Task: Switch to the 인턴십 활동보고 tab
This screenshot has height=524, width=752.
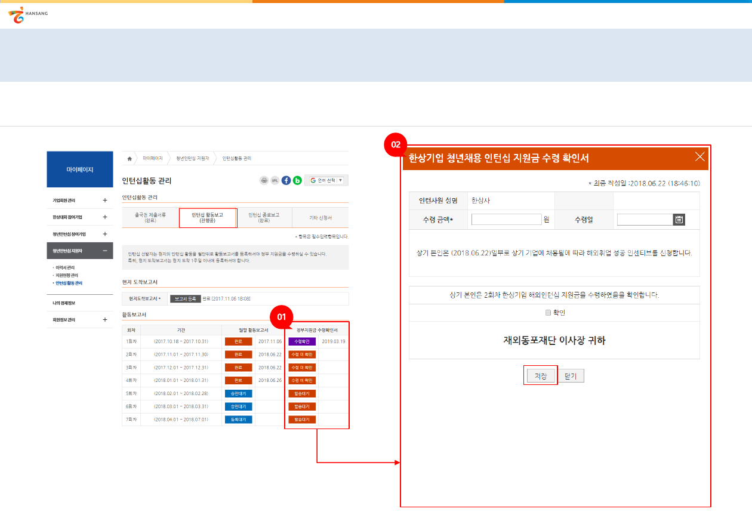Action: pos(208,218)
